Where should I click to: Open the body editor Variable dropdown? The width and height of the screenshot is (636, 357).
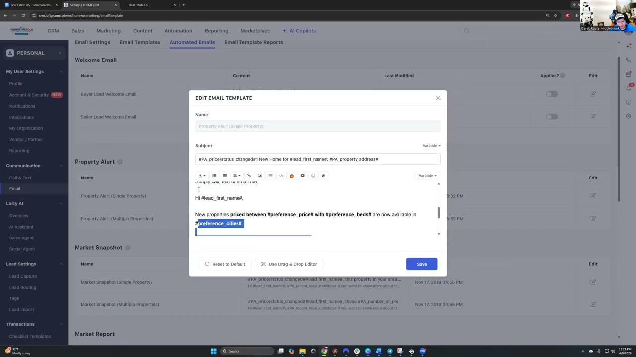click(x=427, y=176)
